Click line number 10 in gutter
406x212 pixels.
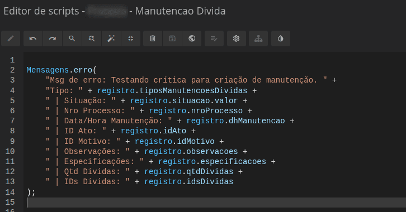[10, 151]
